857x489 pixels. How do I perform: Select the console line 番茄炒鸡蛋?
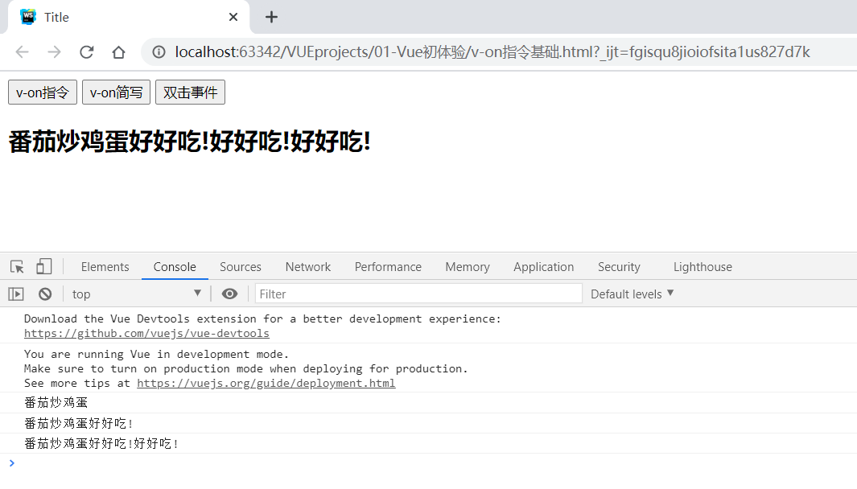[56, 403]
